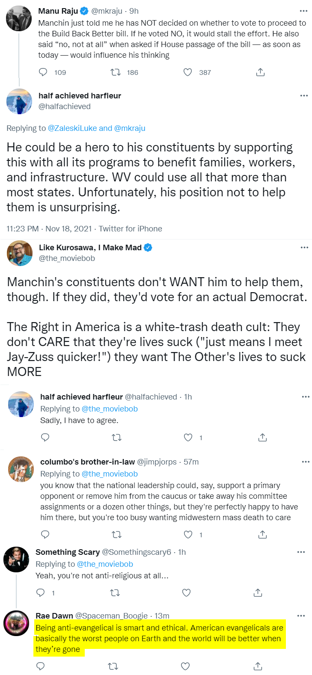Viewport: 312px width, 675px height.
Task: Reply to Manu Raju's tweet
Action: (43, 72)
